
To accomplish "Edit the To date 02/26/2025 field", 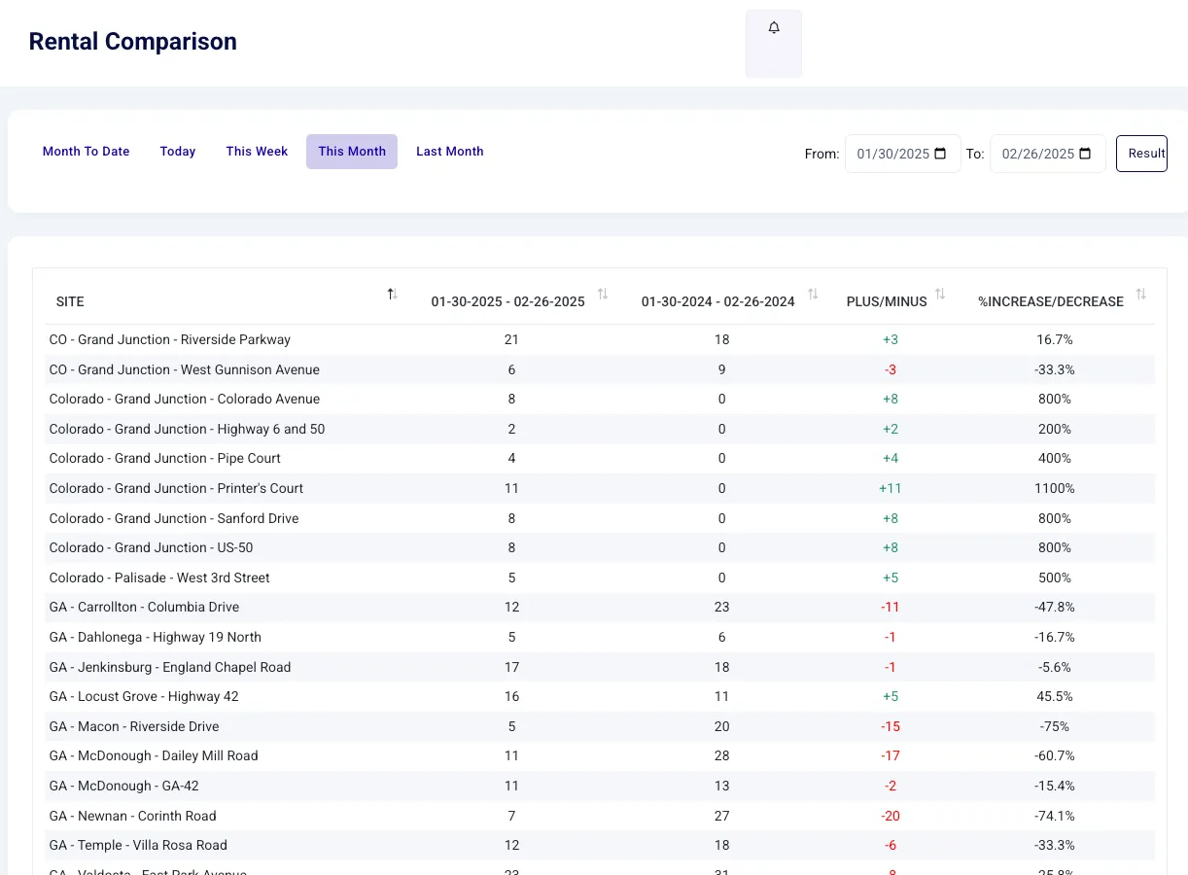I will click(x=1048, y=154).
